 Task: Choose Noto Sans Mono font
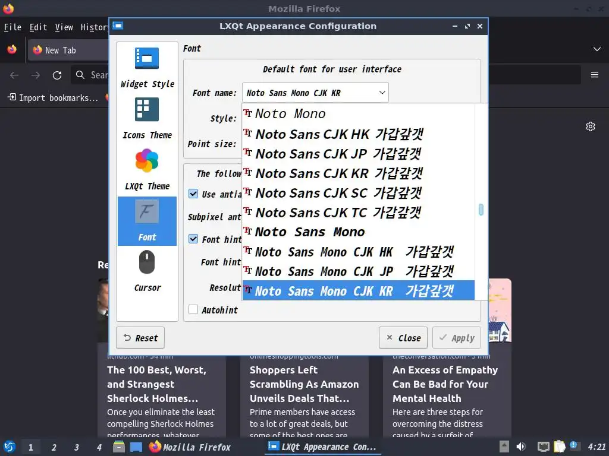[x=358, y=232]
